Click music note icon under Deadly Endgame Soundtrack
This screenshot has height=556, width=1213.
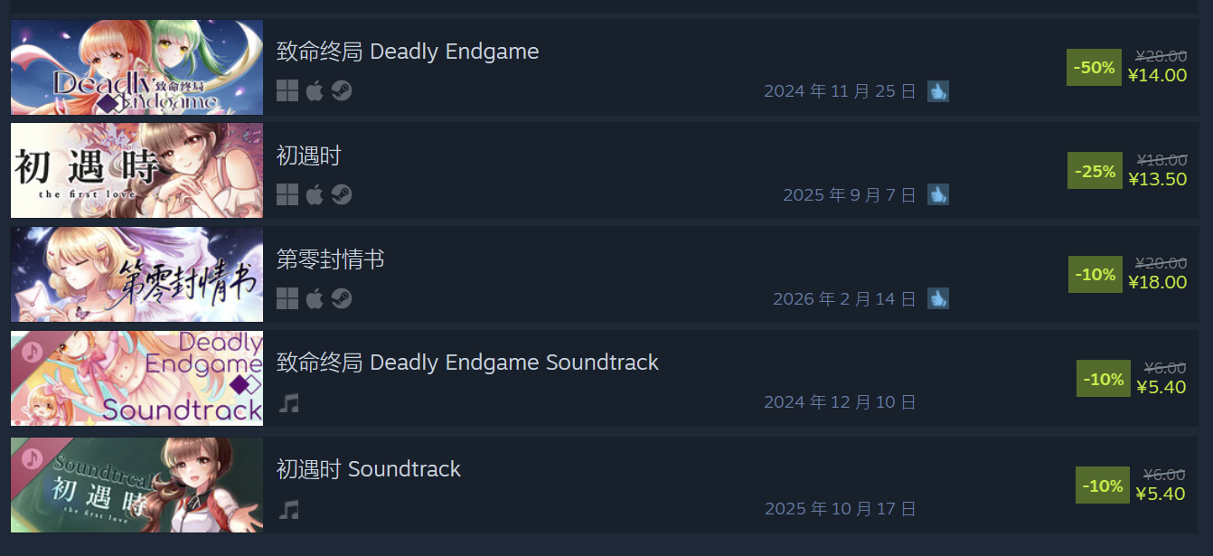click(x=288, y=401)
